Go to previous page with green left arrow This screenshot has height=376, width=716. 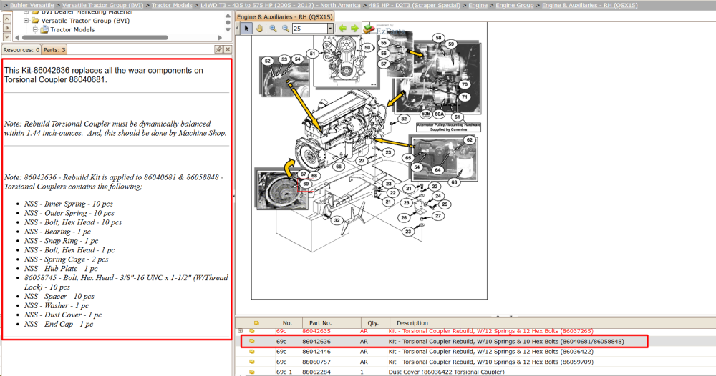pyautogui.click(x=342, y=29)
